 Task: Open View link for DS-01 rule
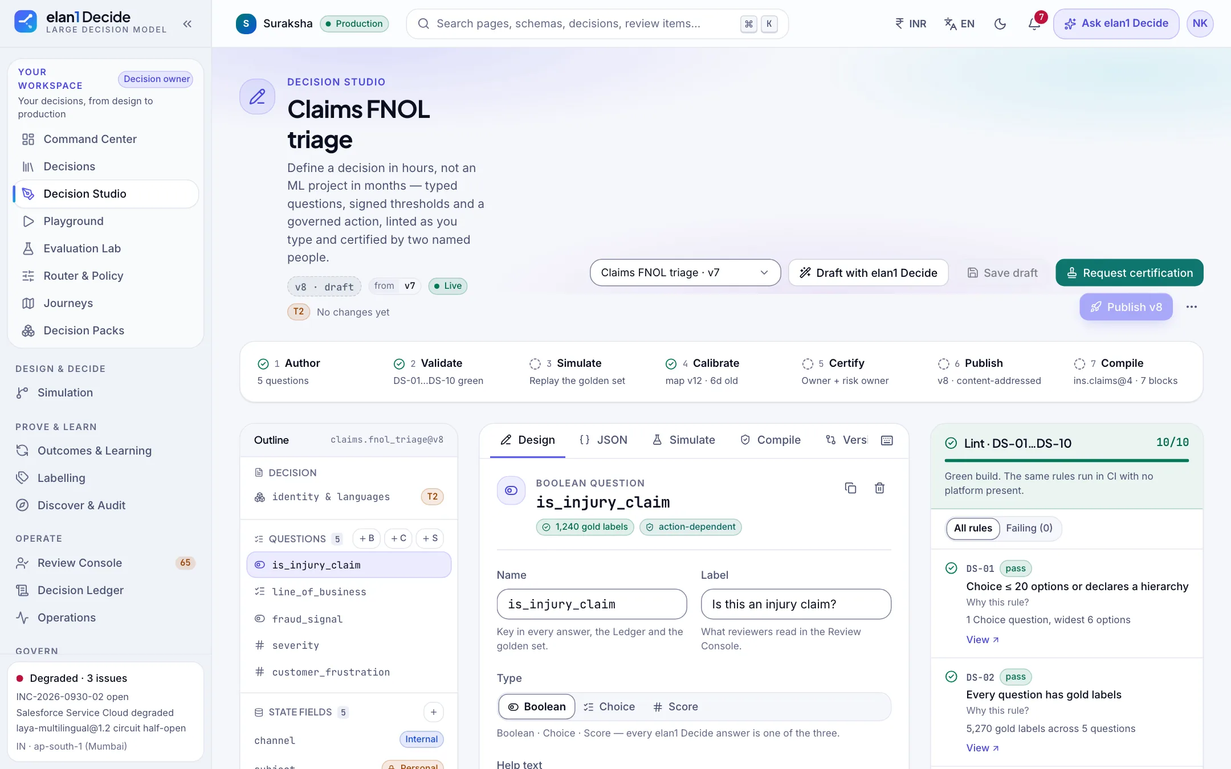point(983,640)
